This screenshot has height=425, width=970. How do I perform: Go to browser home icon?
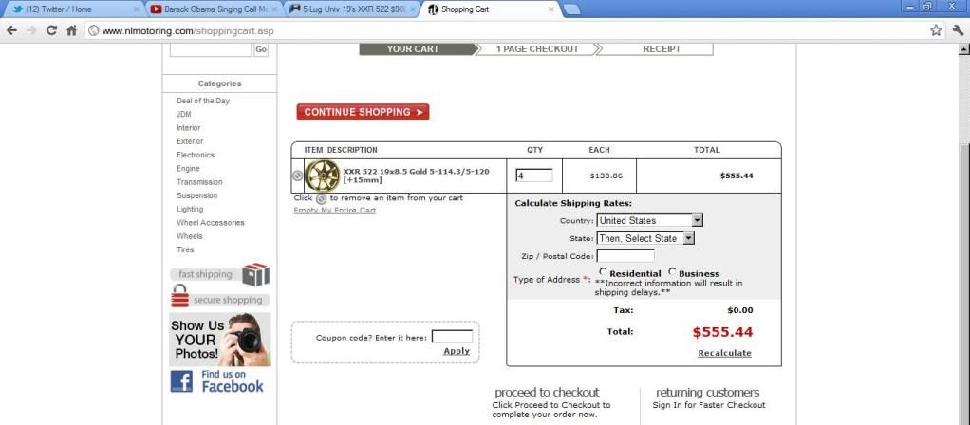(x=71, y=30)
